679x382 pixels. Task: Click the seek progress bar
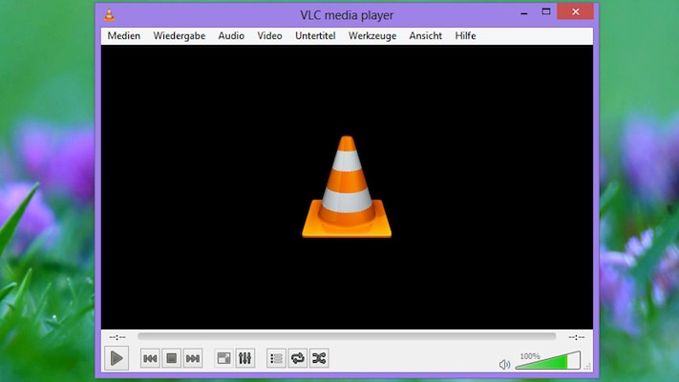(346, 336)
